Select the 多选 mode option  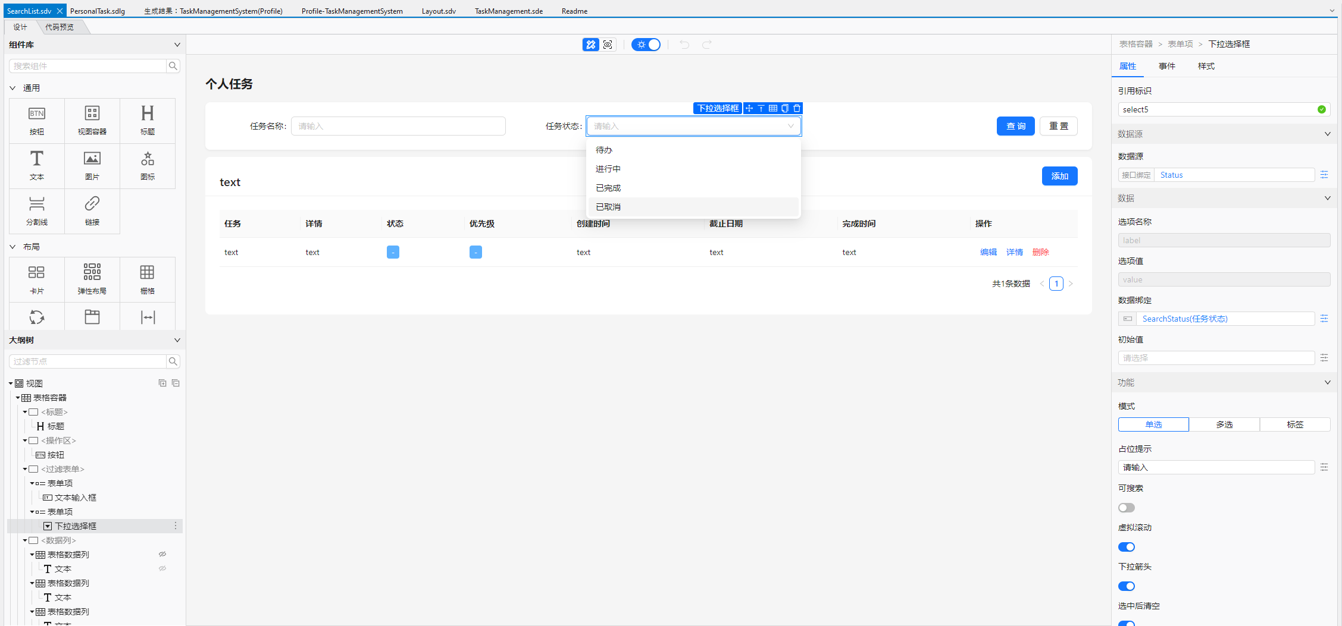pos(1224,424)
